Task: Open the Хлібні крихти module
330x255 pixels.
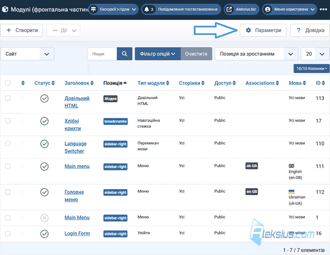Action: point(73,125)
